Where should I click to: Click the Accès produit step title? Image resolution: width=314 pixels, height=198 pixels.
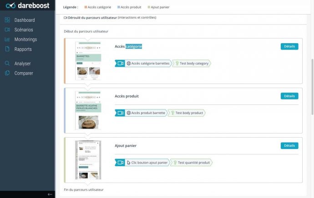click(x=127, y=96)
